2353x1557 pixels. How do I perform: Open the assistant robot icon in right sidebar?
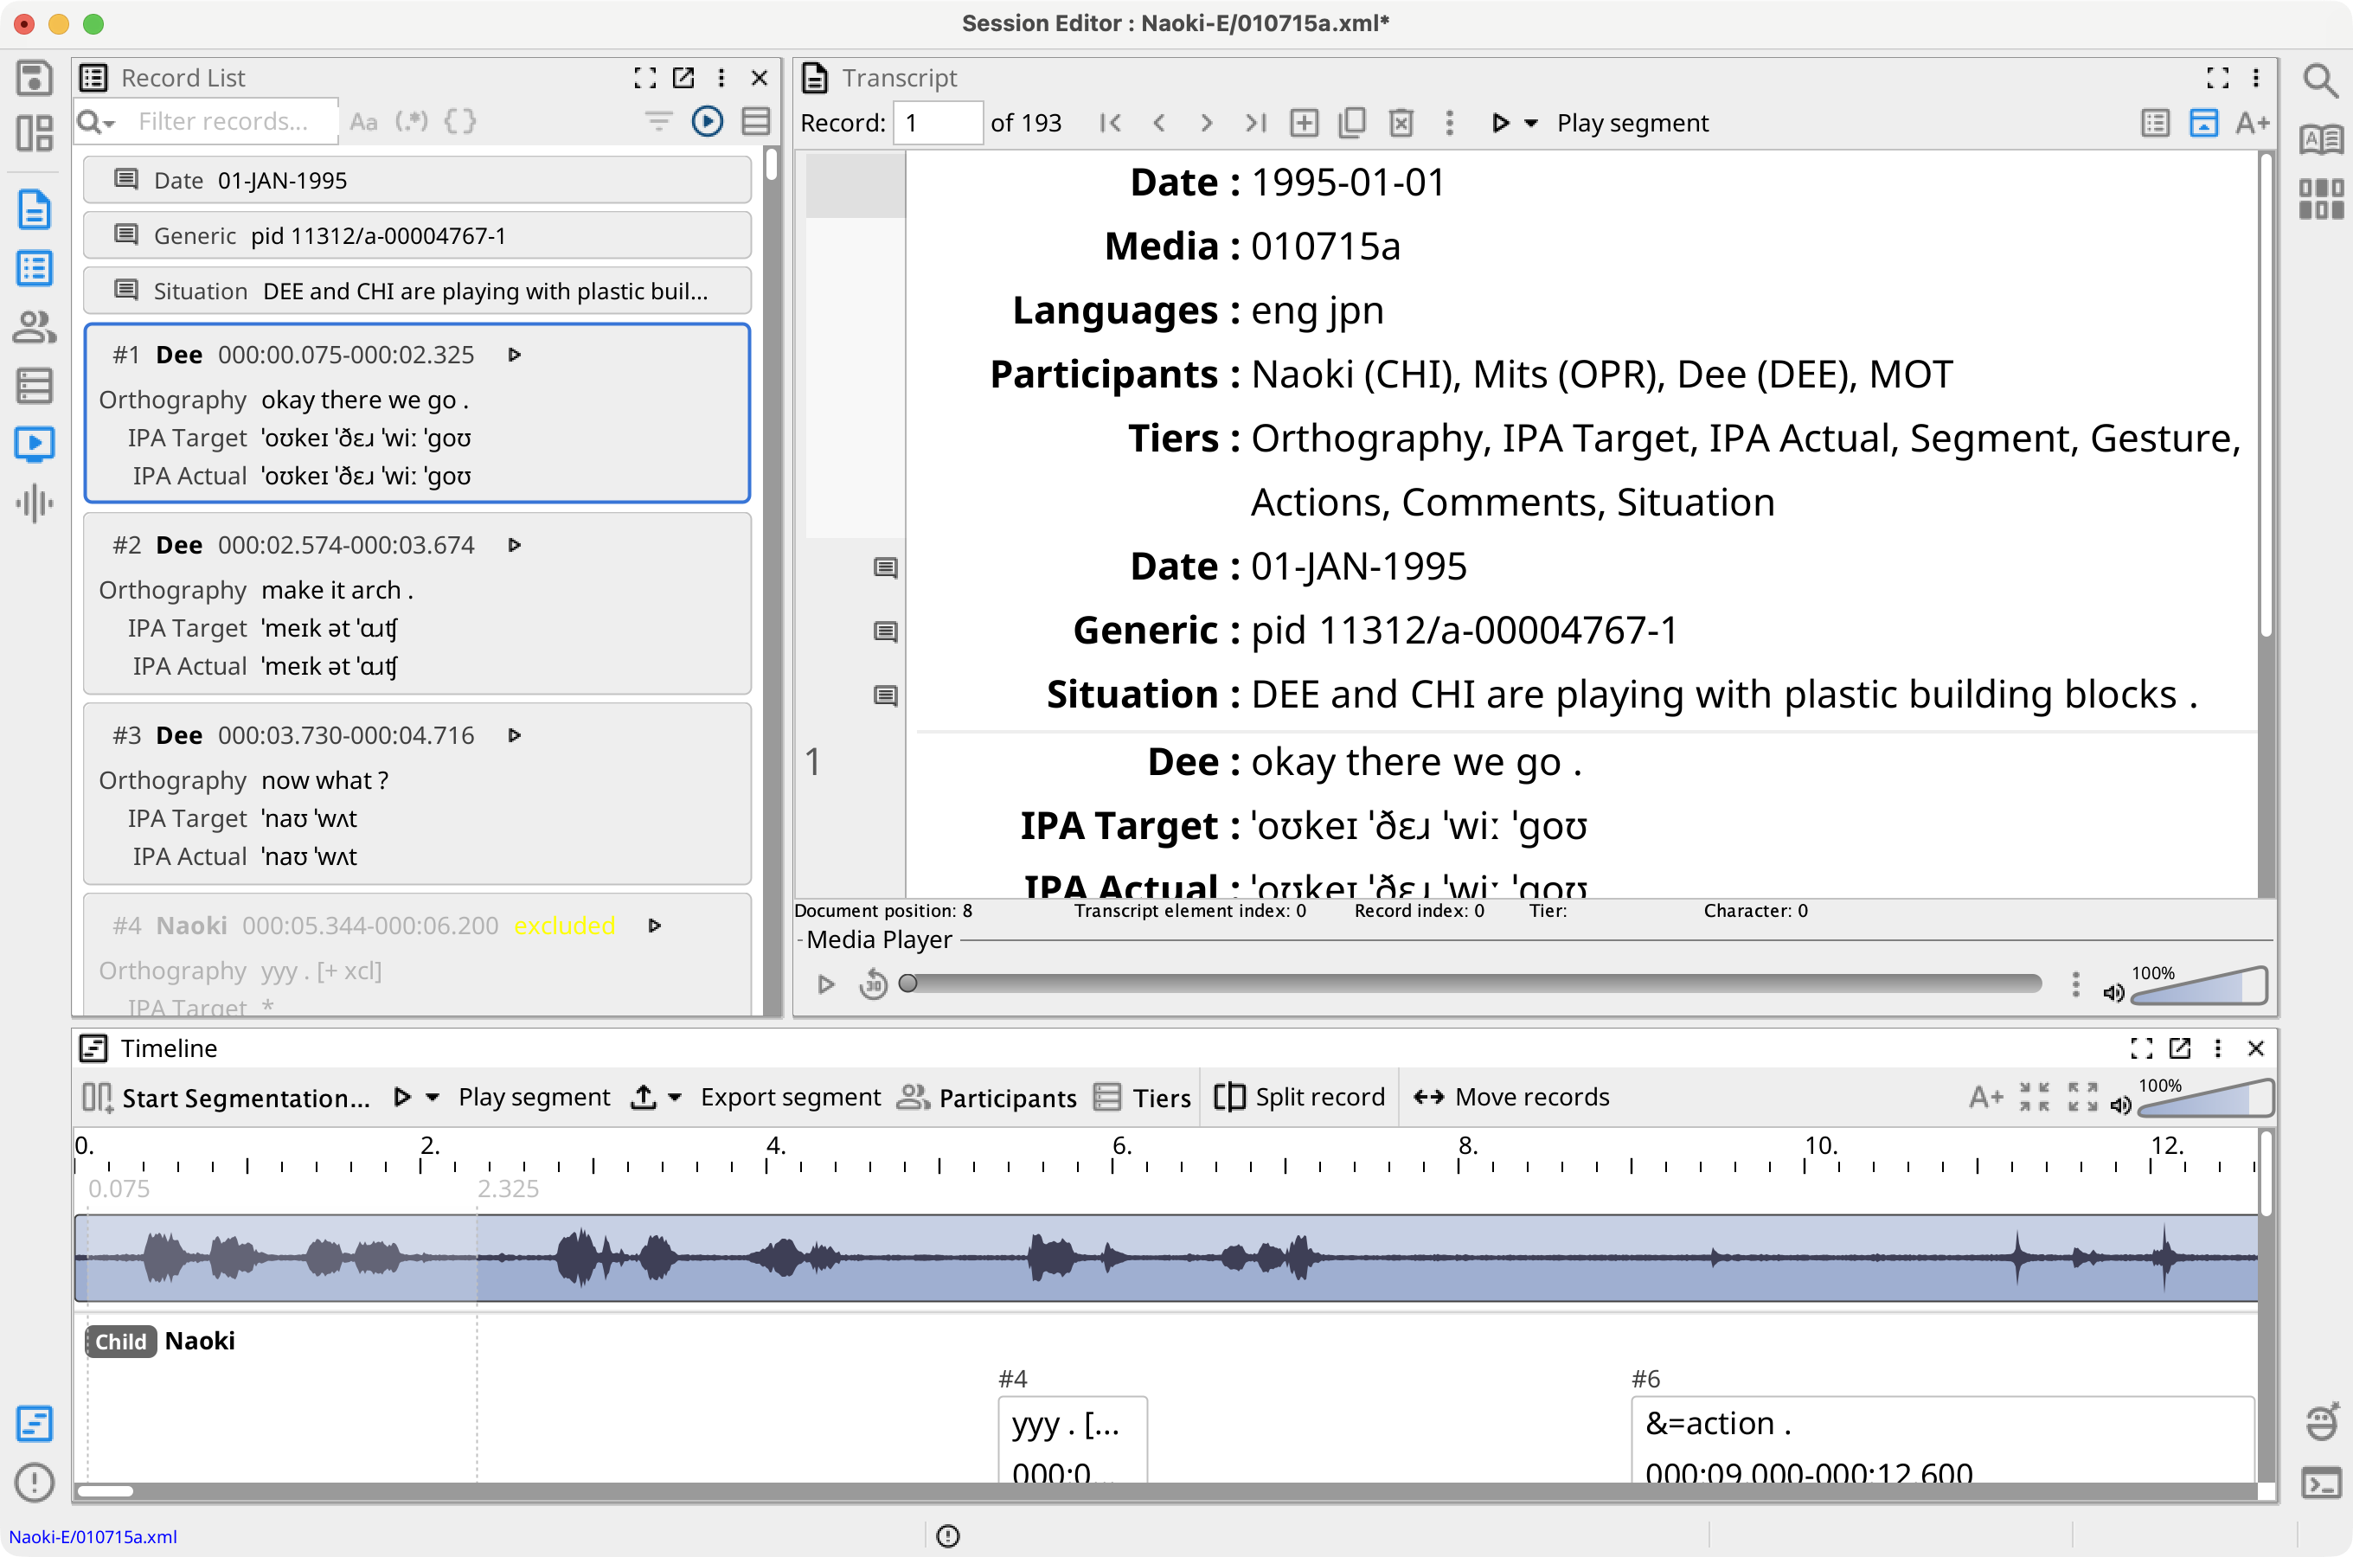pos(2320,1422)
